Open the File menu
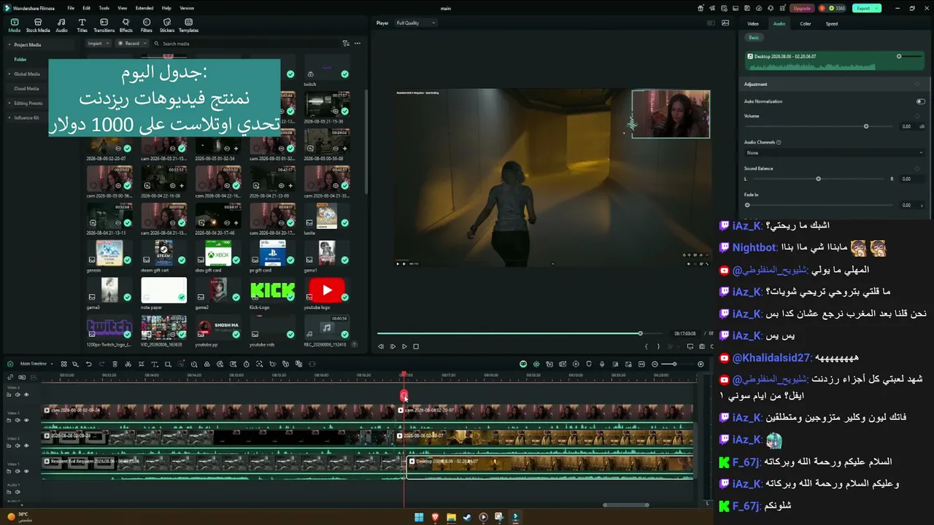 71,8
